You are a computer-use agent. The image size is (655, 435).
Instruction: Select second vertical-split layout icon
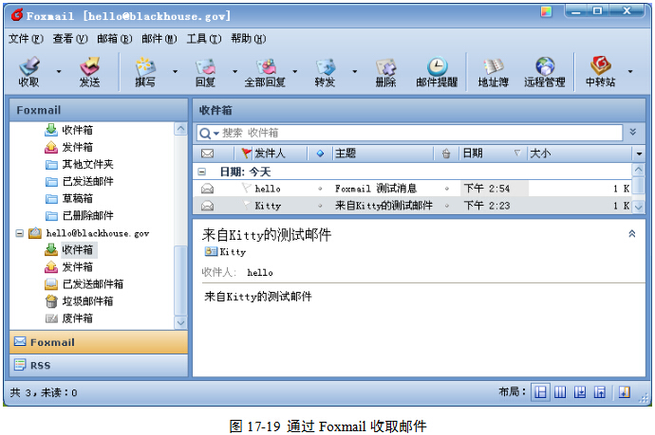pos(560,392)
